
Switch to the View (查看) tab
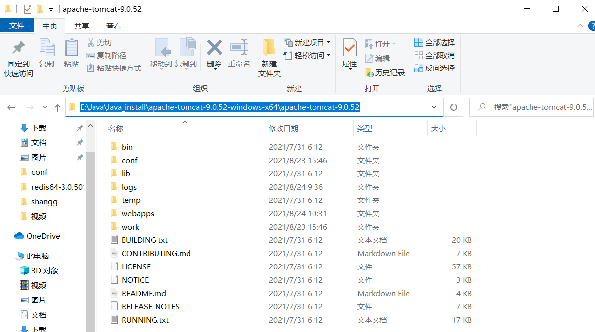tap(114, 26)
